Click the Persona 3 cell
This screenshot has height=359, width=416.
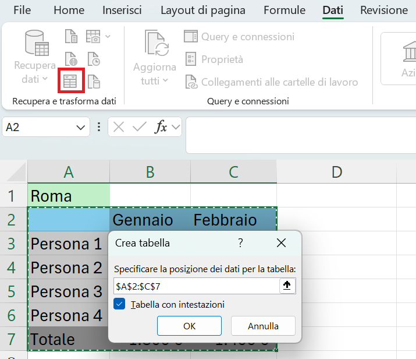point(68,291)
